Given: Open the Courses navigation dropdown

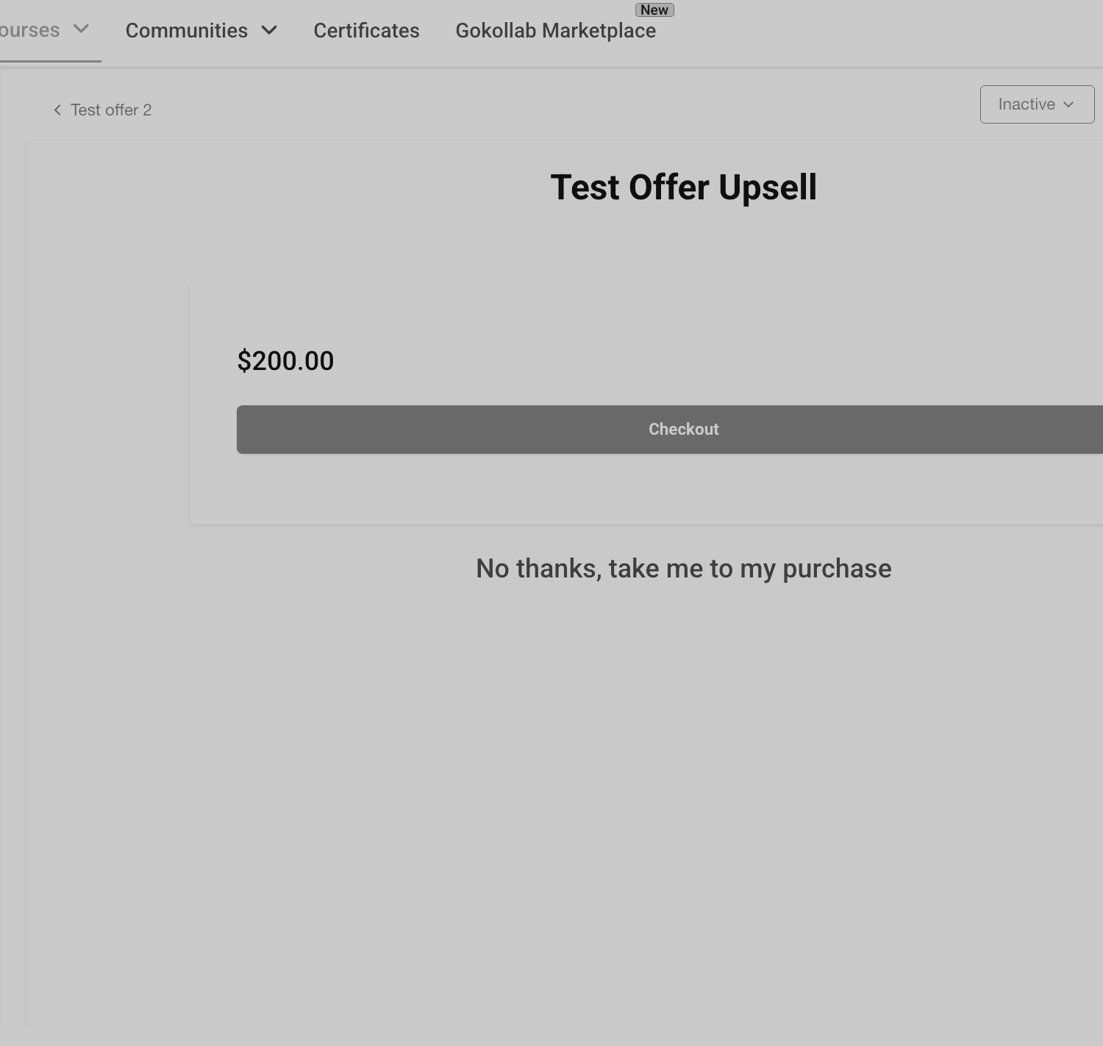Looking at the screenshot, I should point(44,30).
